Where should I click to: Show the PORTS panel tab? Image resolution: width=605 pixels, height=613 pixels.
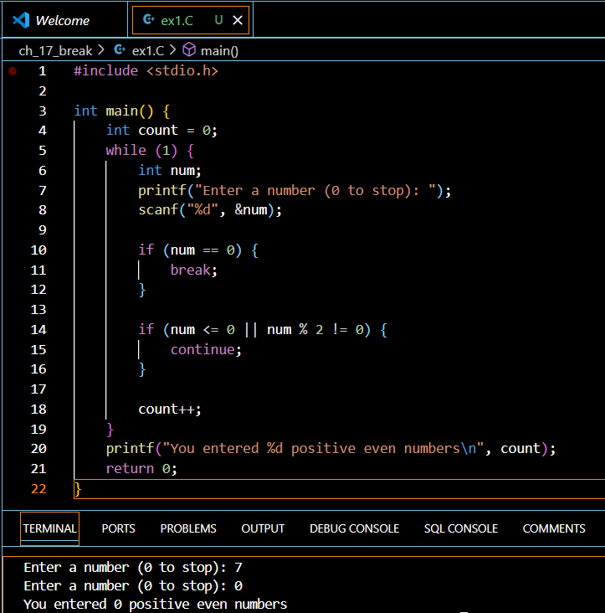118,528
